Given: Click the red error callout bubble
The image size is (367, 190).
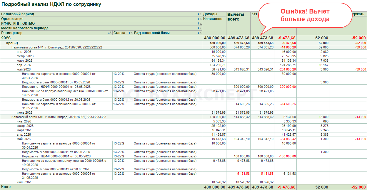Looking at the screenshot, I should (305, 15).
